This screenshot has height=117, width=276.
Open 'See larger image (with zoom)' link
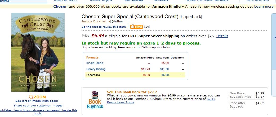(37, 101)
